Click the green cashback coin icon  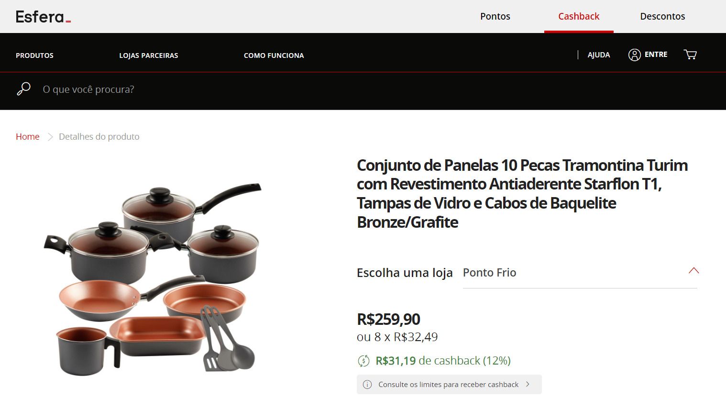(363, 361)
